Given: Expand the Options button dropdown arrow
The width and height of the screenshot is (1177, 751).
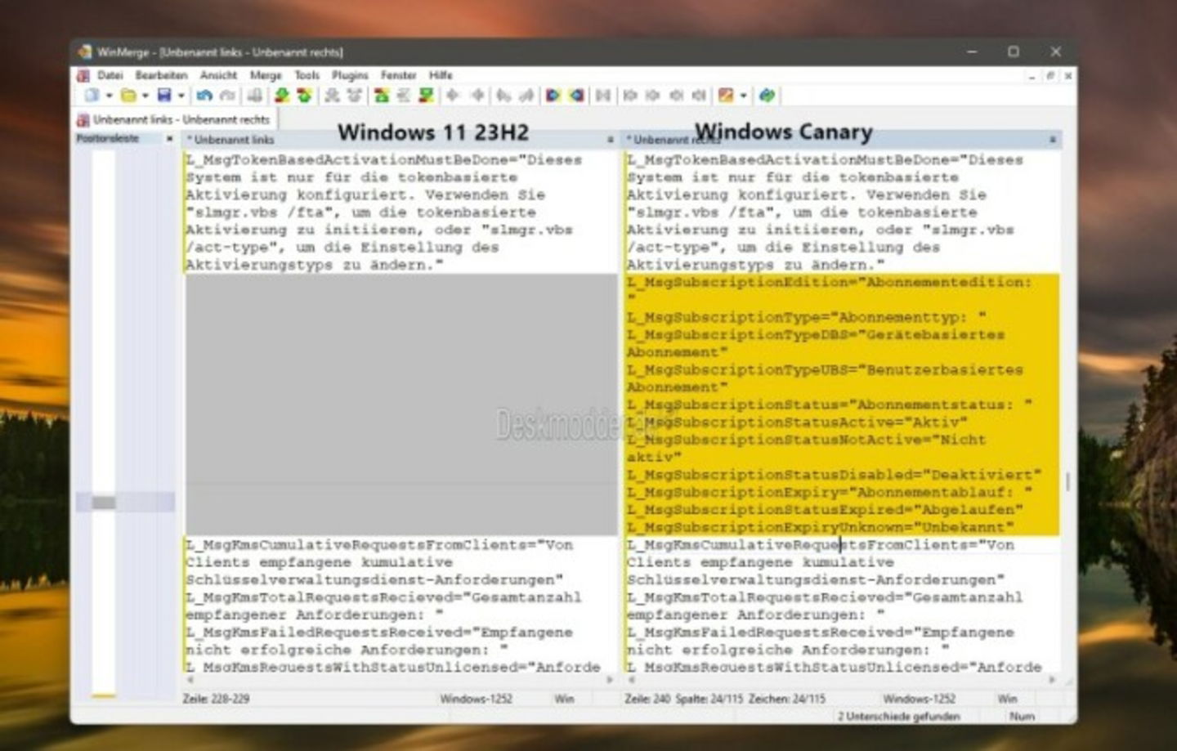Looking at the screenshot, I should [x=743, y=96].
